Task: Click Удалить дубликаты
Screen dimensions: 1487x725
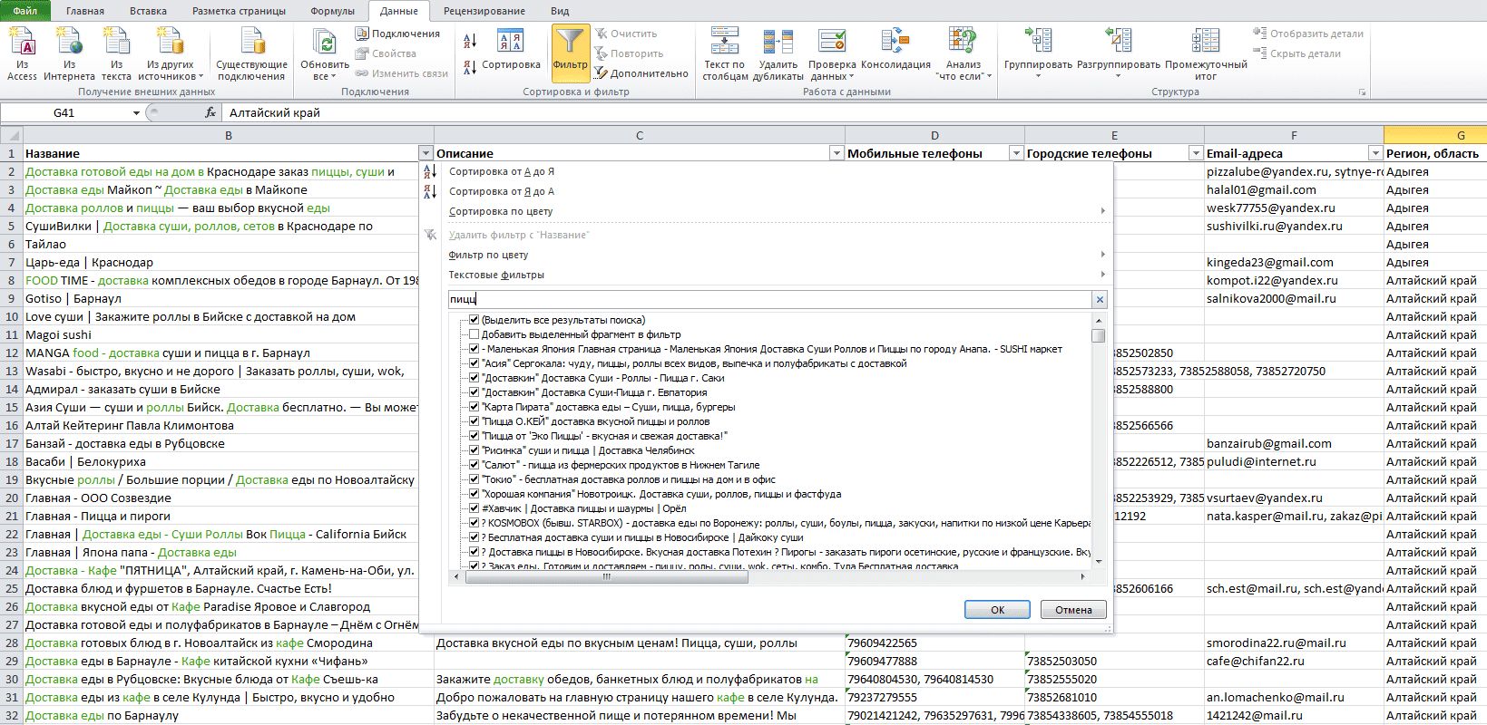Action: coord(778,53)
